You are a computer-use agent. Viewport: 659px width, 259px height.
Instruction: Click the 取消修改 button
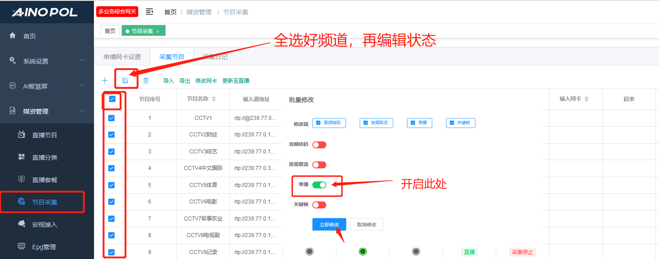(366, 225)
